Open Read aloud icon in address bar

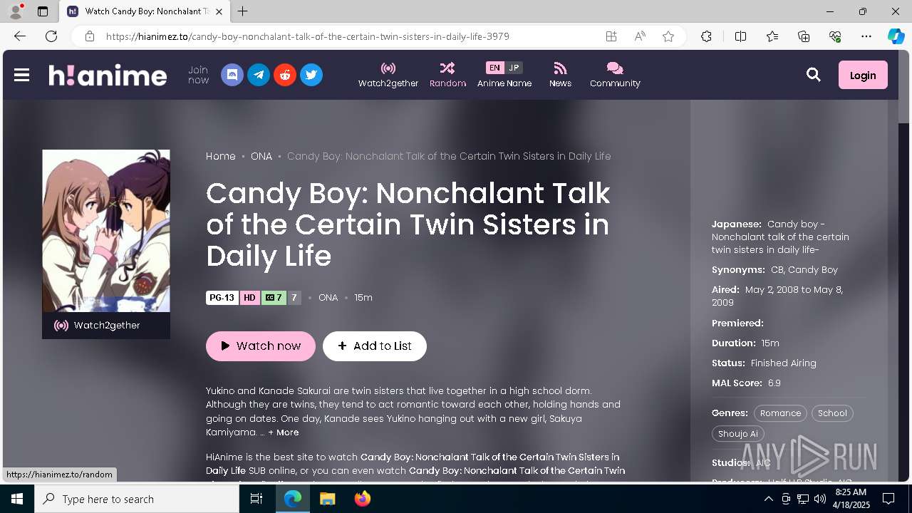[640, 36]
